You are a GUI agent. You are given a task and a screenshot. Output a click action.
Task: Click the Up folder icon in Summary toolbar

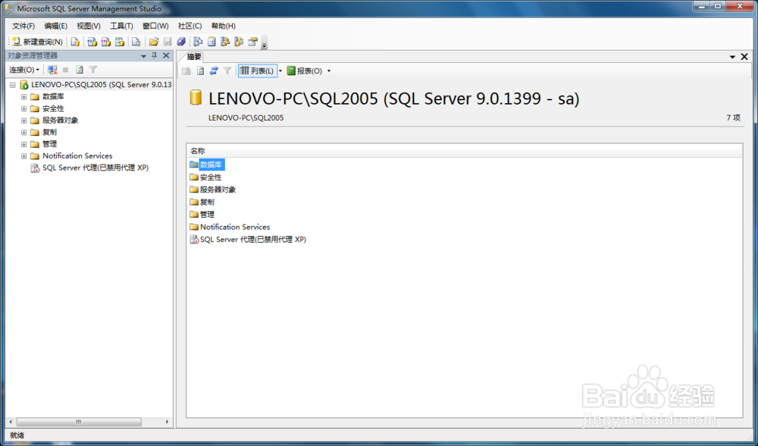point(186,71)
